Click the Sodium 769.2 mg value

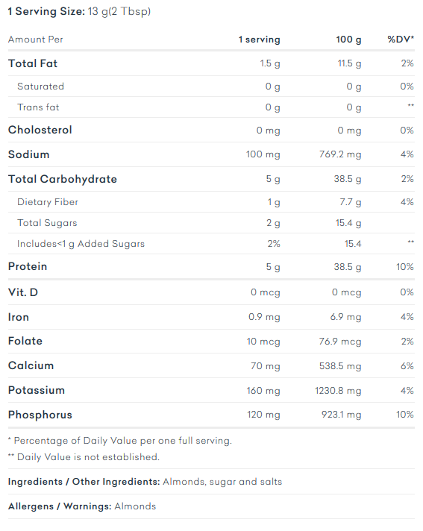coord(340,154)
